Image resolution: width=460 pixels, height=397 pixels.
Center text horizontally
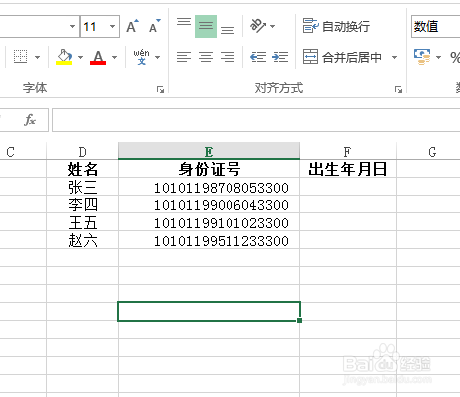click(206, 57)
